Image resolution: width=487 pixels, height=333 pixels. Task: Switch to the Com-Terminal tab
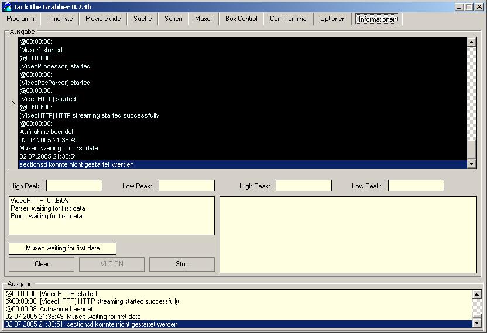[x=289, y=19]
